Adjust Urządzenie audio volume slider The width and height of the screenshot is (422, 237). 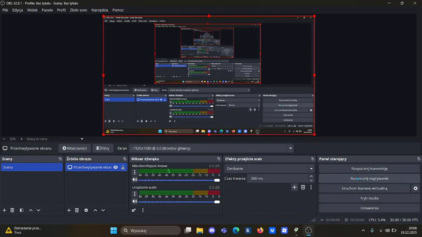[179, 202]
